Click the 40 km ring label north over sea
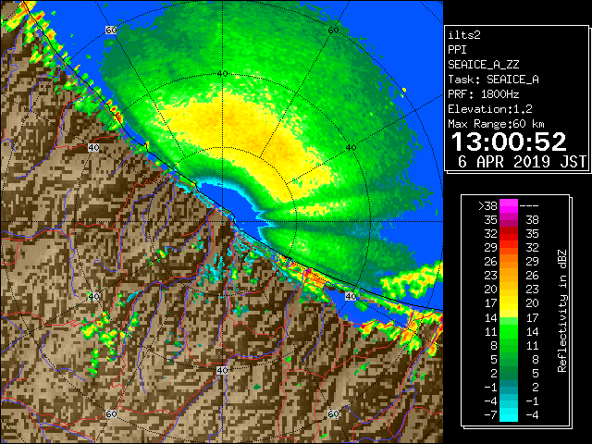Image resolution: width=592 pixels, height=444 pixels. tap(223, 74)
